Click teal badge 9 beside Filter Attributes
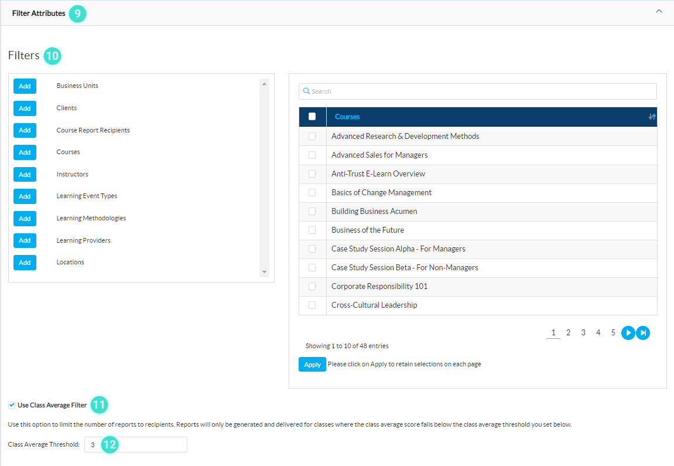The image size is (674, 466). 78,13
